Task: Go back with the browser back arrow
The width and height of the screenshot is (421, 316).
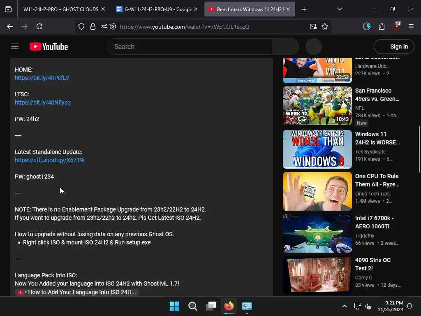Action: (10, 26)
